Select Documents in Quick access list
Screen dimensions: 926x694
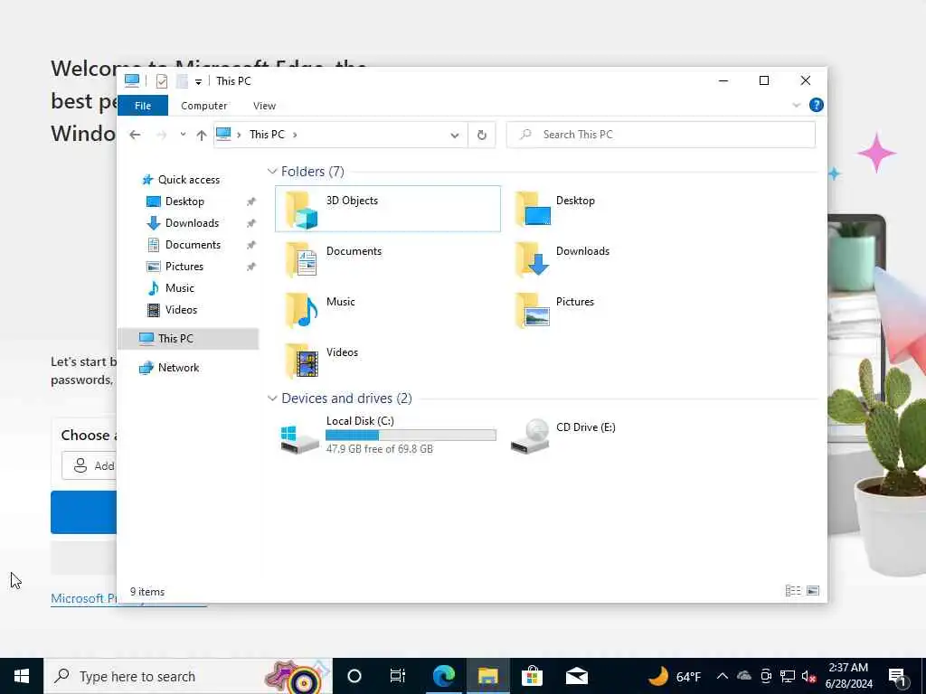(x=193, y=244)
